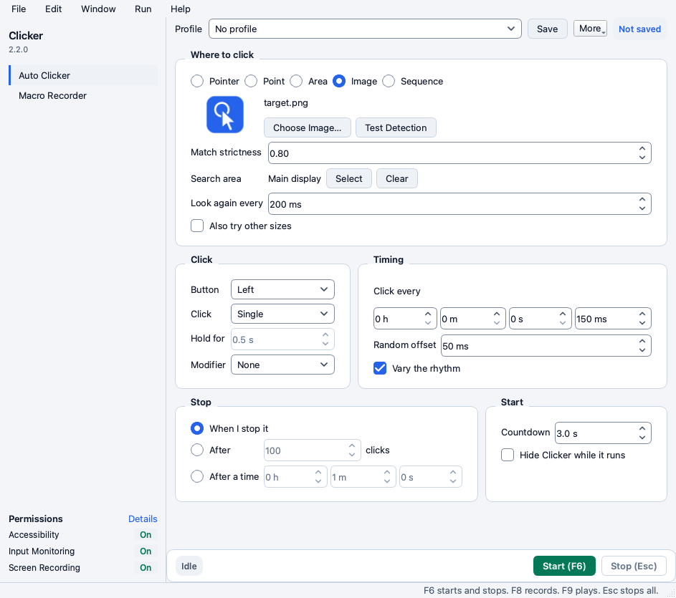
Task: Open the More dropdown button
Action: [x=590, y=29]
